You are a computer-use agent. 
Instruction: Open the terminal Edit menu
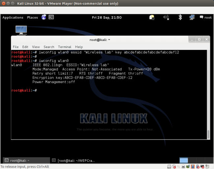pos(25,47)
